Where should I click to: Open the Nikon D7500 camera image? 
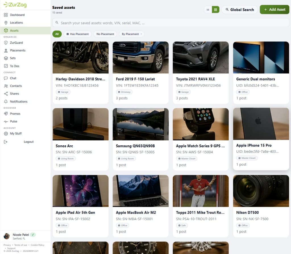click(261, 191)
